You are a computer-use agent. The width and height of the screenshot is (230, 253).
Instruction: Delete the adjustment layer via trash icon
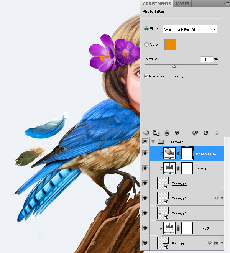click(x=217, y=133)
